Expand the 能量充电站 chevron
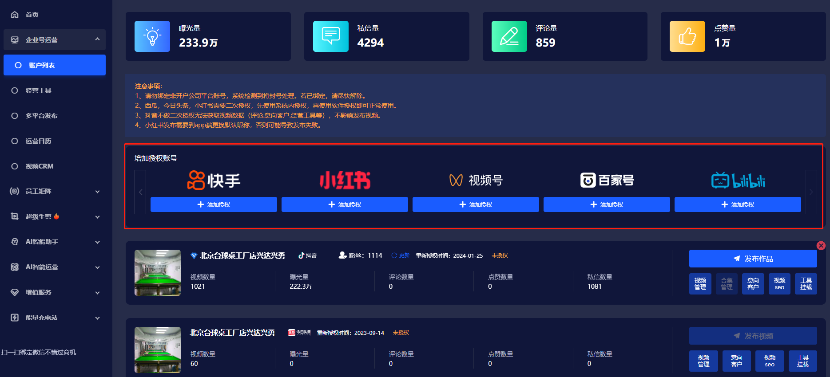 [x=97, y=318]
